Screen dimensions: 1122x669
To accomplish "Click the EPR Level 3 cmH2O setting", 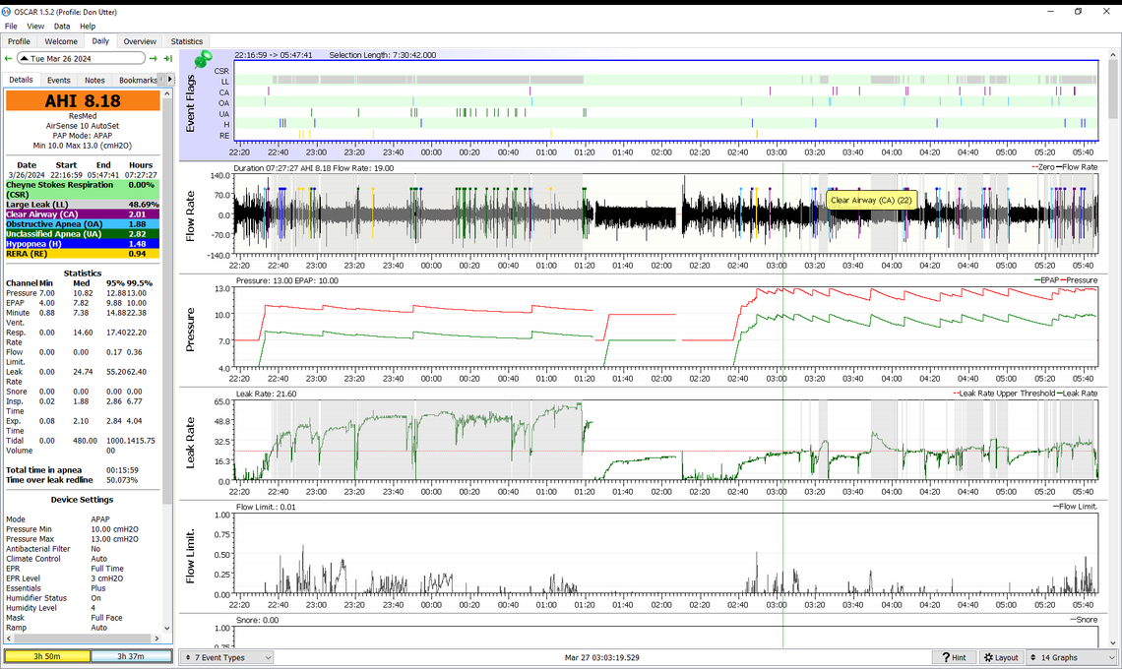I will (x=65, y=578).
